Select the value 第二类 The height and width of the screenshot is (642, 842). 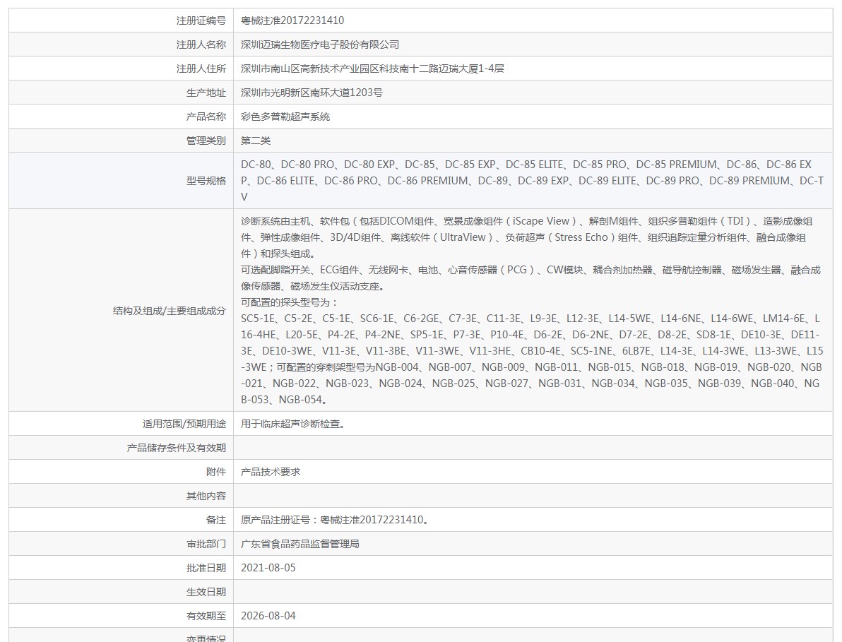click(x=256, y=141)
